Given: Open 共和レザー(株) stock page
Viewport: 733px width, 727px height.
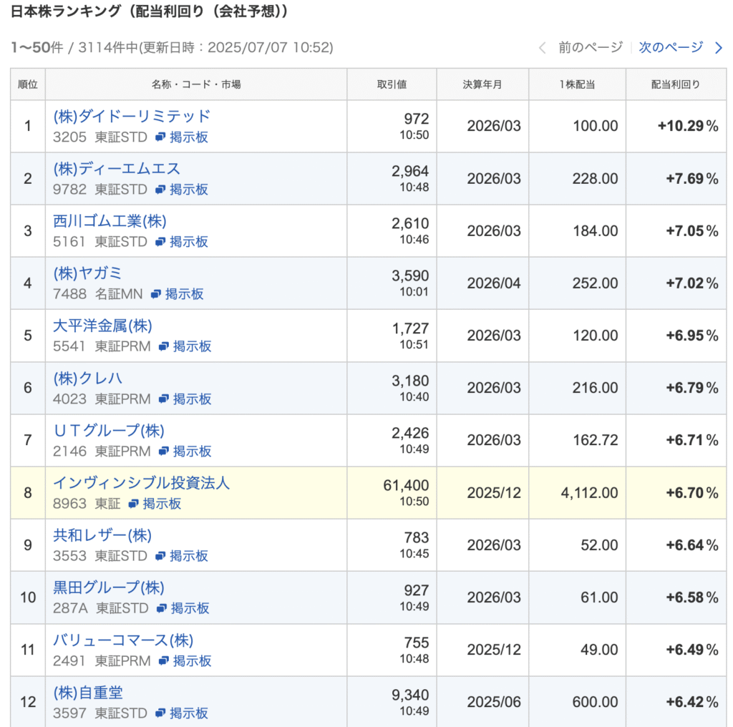Looking at the screenshot, I should pyautogui.click(x=102, y=535).
